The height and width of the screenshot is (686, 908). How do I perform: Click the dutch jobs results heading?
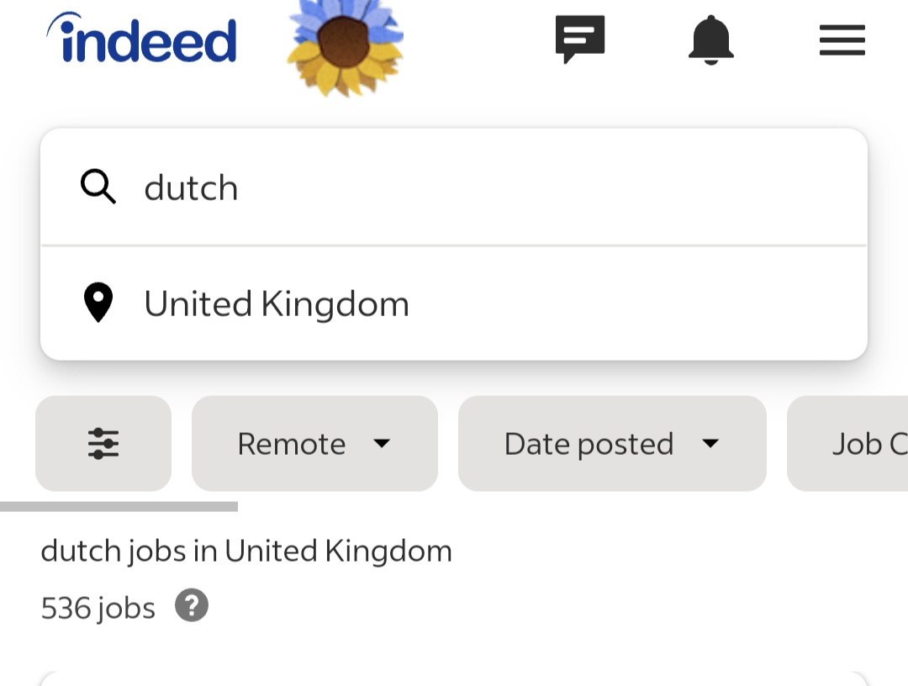(x=246, y=551)
